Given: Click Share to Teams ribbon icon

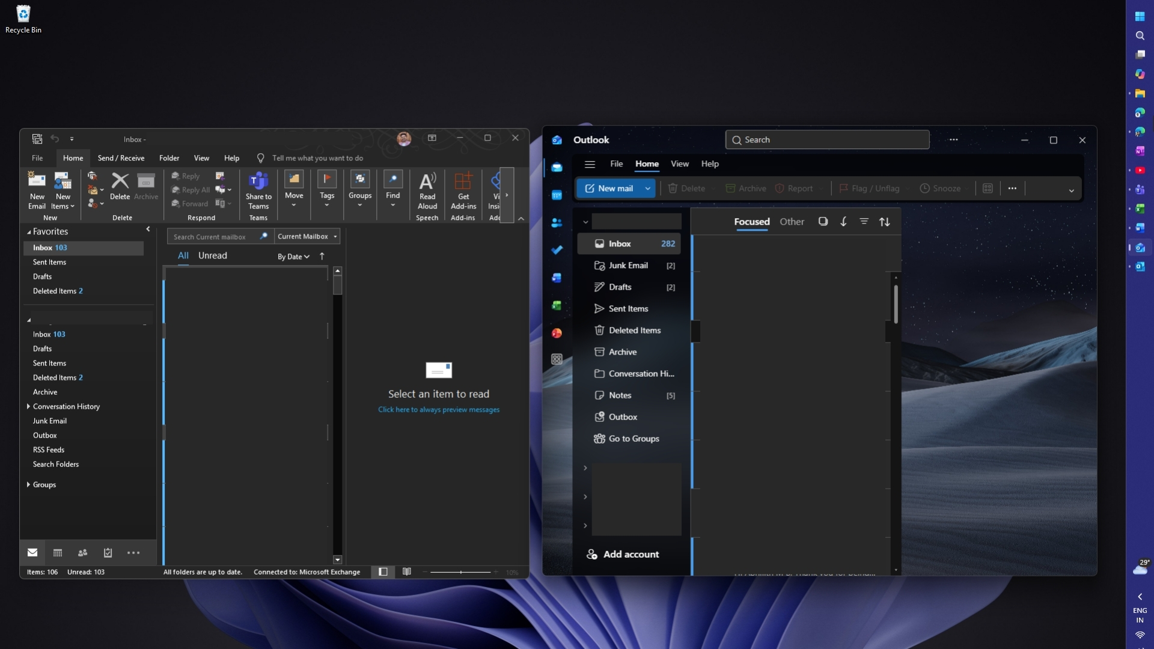Looking at the screenshot, I should click(x=258, y=190).
